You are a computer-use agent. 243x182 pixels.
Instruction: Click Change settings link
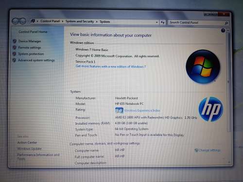point(209,150)
